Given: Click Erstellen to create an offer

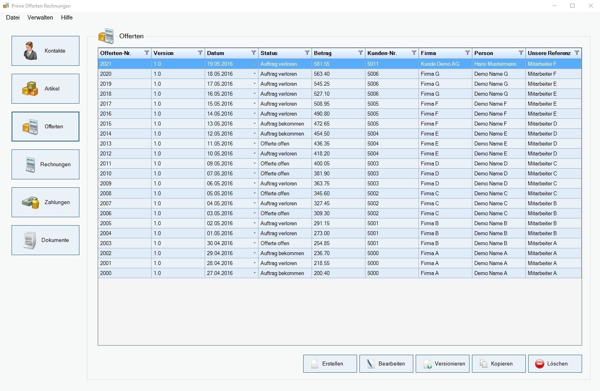Looking at the screenshot, I should (x=330, y=364).
